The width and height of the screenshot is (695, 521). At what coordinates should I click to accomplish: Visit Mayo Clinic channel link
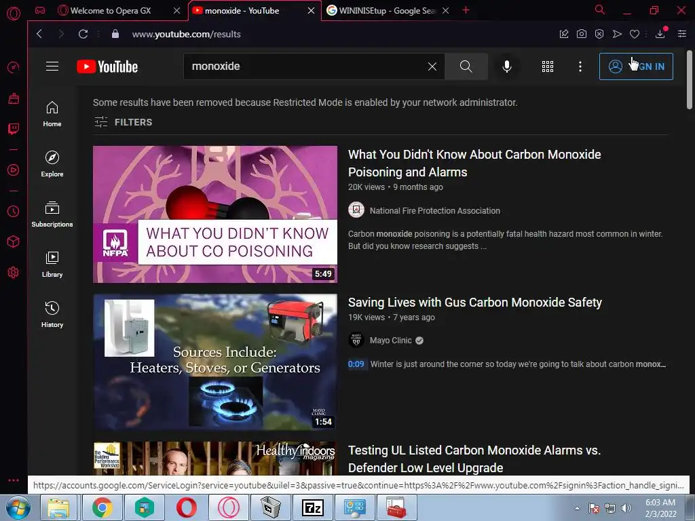point(390,341)
